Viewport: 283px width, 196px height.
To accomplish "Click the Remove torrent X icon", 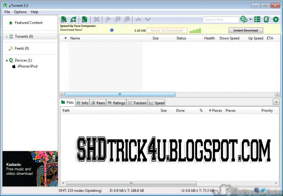I will (x=97, y=19).
